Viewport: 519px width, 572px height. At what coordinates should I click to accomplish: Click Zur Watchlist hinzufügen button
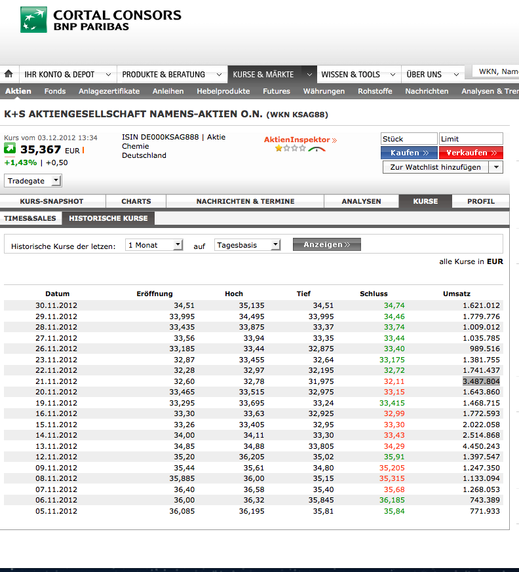[436, 167]
